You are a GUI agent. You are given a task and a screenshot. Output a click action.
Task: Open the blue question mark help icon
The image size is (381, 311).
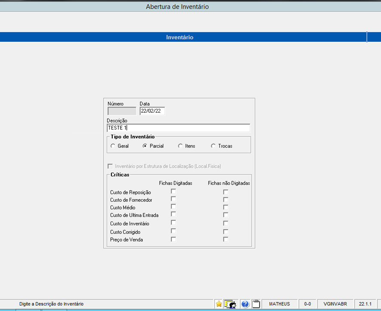coord(245,304)
